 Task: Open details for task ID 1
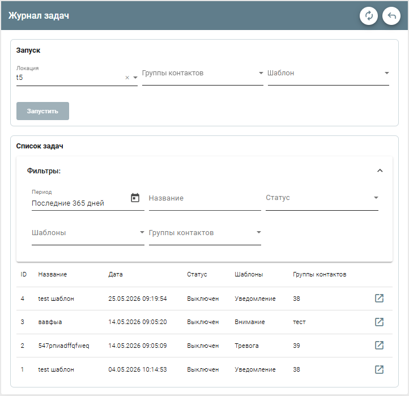point(379,369)
